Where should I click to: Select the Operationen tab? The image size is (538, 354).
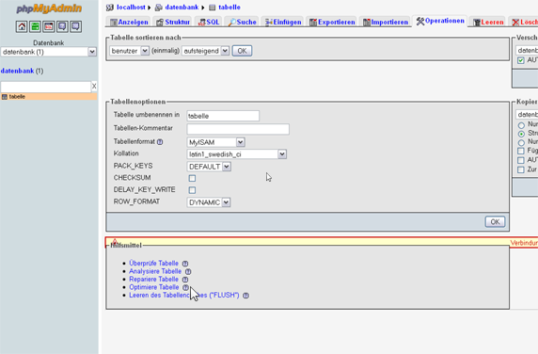click(x=440, y=21)
